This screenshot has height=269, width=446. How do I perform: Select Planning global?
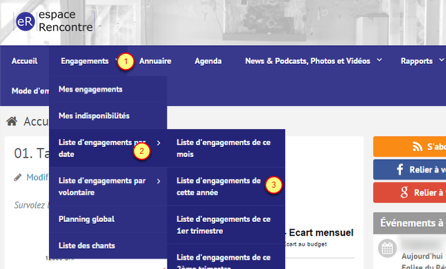pyautogui.click(x=108, y=219)
